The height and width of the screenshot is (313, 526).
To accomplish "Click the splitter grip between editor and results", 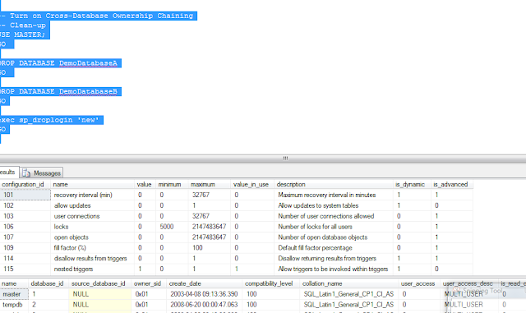I will [285, 158].
